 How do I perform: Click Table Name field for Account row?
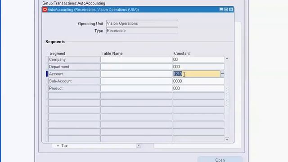[x=136, y=74]
